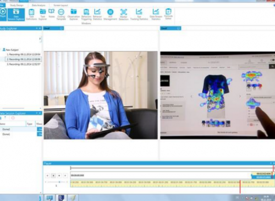The width and height of the screenshot is (275, 201).
Task: Open the Notes window icon
Action: pyautogui.click(x=52, y=13)
